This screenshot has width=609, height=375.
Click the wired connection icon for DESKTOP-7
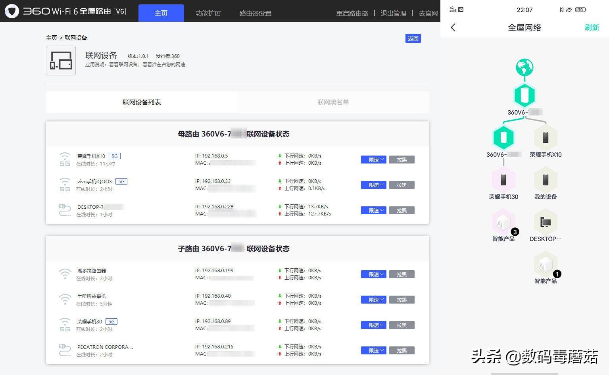click(65, 210)
